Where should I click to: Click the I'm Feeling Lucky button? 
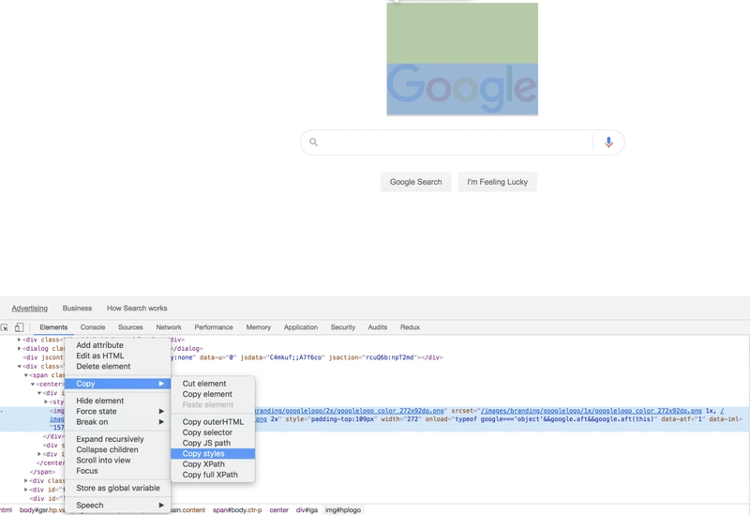click(498, 182)
